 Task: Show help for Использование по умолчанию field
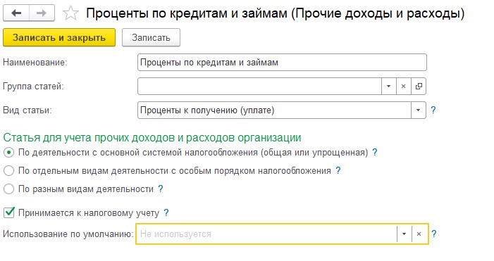434,234
